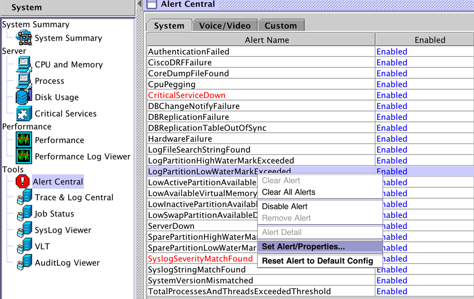The image size is (474, 299).
Task: Click the System Summary network icon
Action: (24, 38)
